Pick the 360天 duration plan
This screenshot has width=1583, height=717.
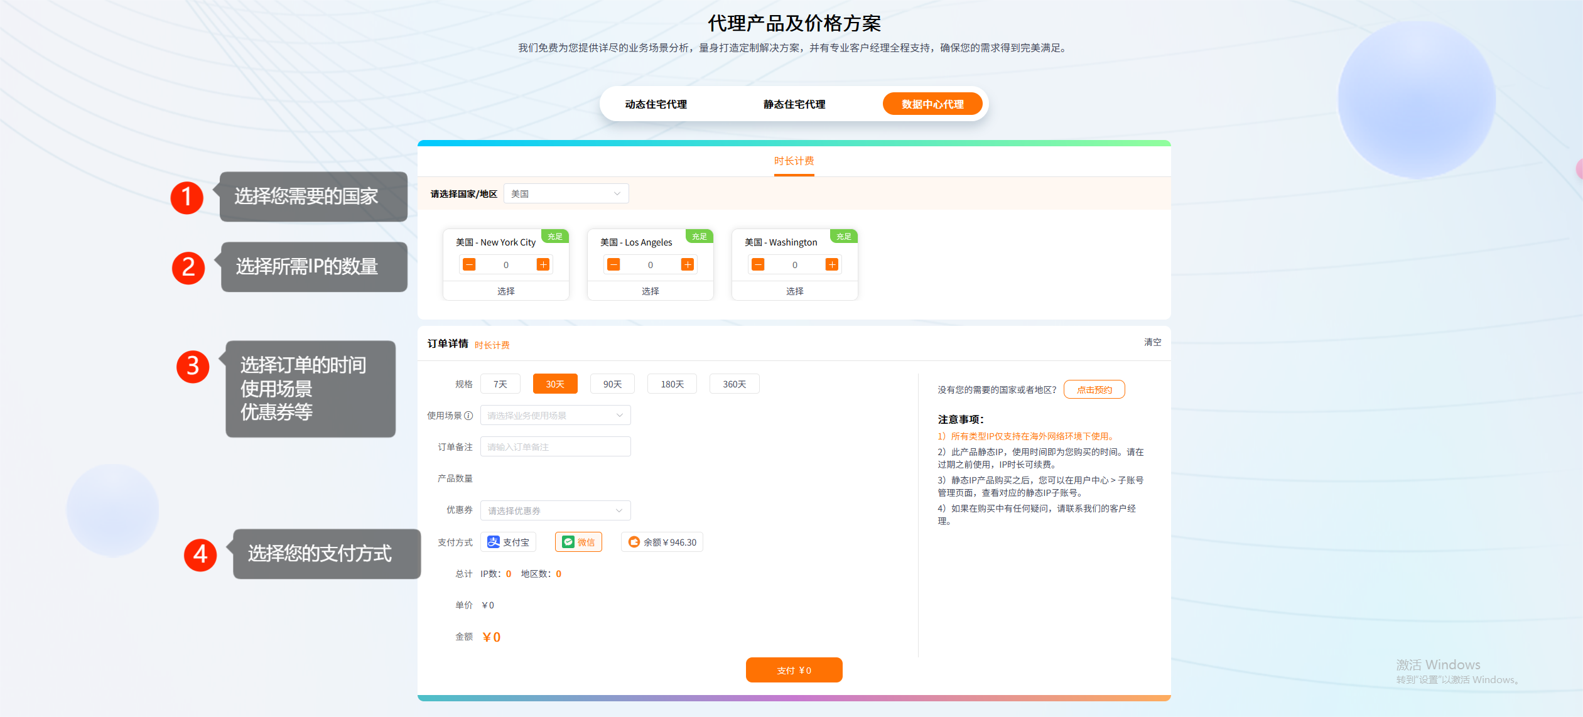coord(734,384)
